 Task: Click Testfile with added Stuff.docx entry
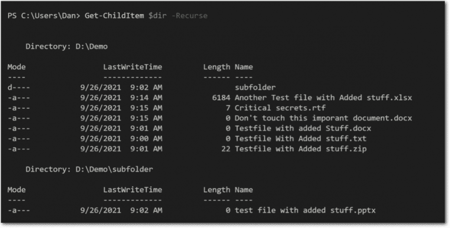click(x=303, y=128)
